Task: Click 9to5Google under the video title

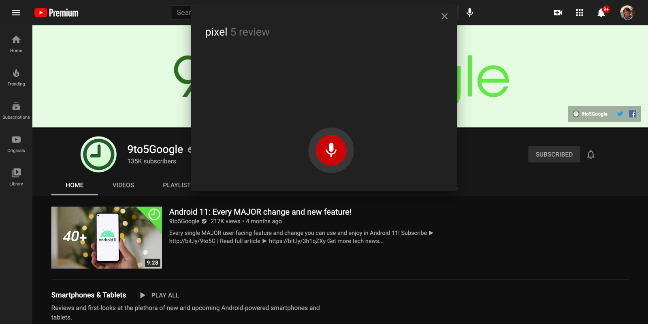Action: pyautogui.click(x=184, y=221)
